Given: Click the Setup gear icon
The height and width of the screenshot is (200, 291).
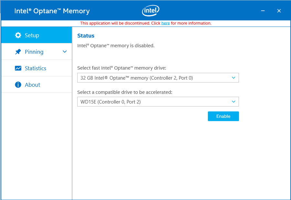Looking at the screenshot, I should pos(18,35).
